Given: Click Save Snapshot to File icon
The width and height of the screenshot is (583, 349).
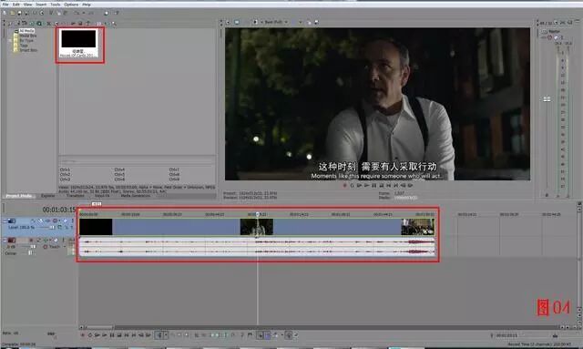Looking at the screenshot, I should [316, 22].
